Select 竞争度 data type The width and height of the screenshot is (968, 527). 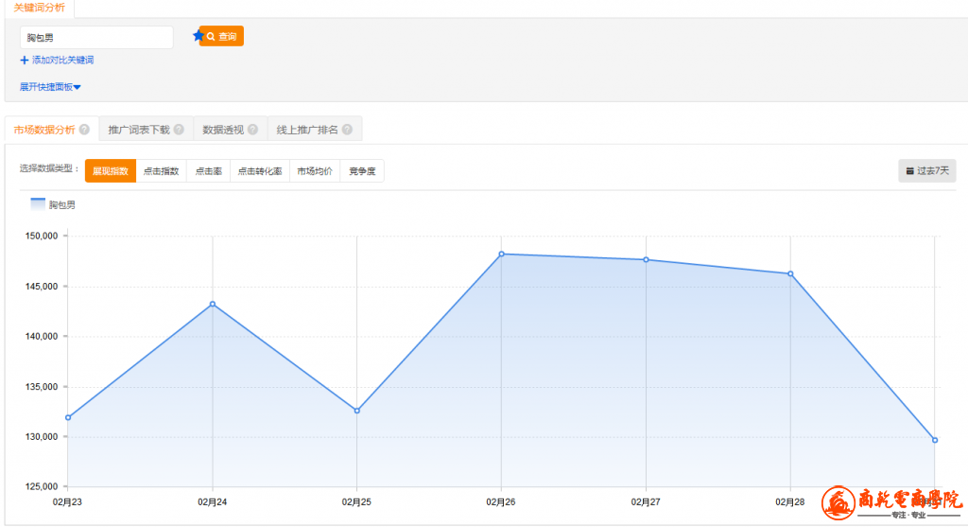(362, 171)
